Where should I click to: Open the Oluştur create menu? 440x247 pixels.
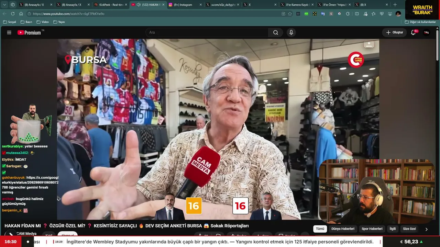394,33
